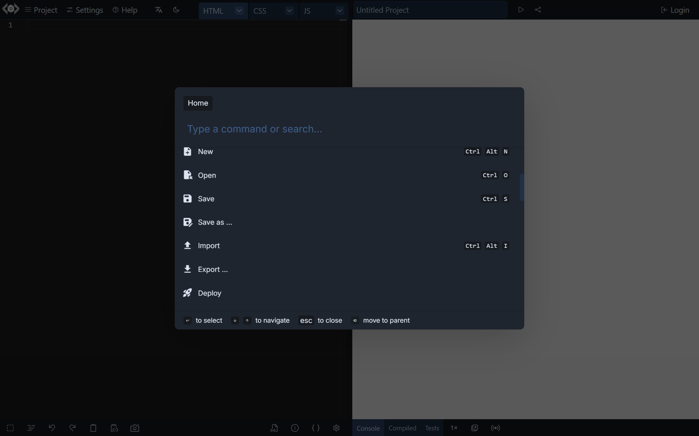Expand the CSS panel dropdown
Viewport: 699px width, 436px height.
tap(289, 11)
